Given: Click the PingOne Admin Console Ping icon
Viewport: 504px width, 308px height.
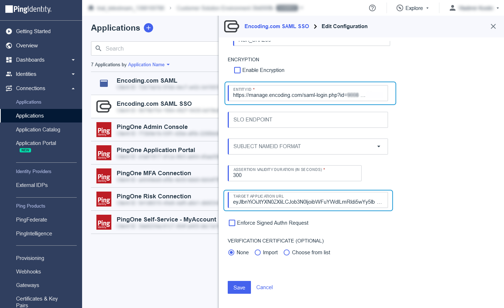Looking at the screenshot, I should coord(104,130).
